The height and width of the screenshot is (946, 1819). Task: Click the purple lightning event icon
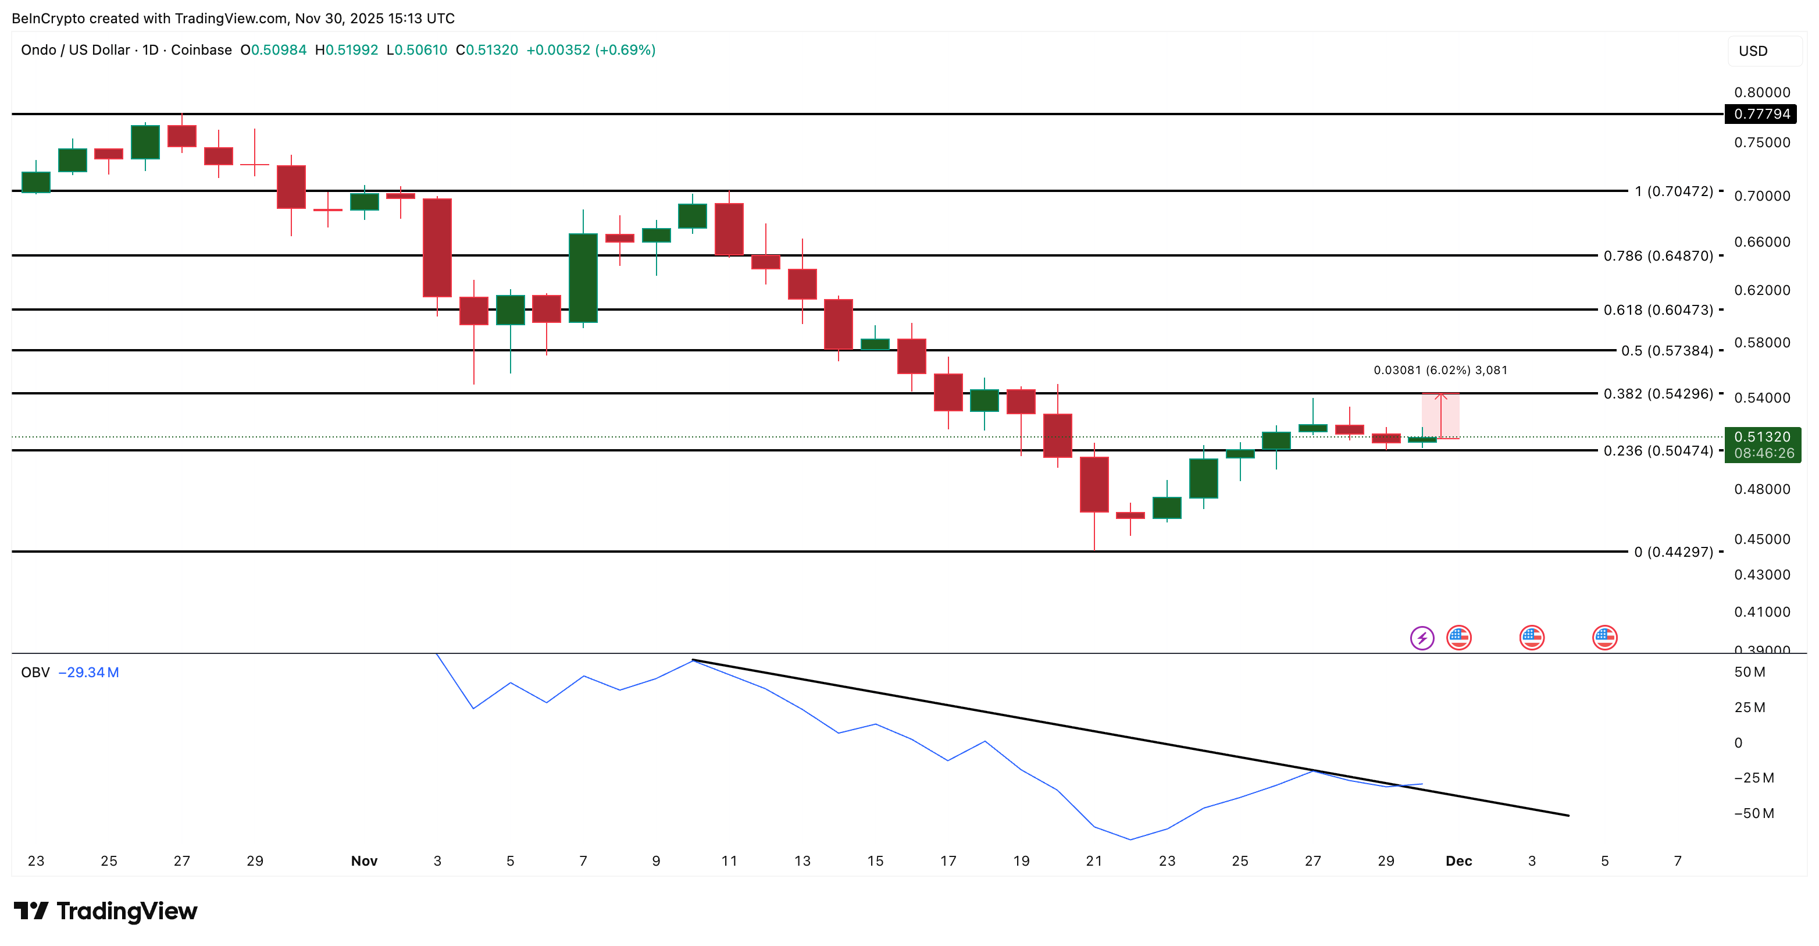coord(1423,637)
